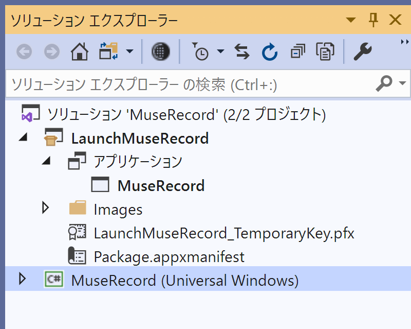Toggle sync with active document
This screenshot has height=329, width=411.
241,51
